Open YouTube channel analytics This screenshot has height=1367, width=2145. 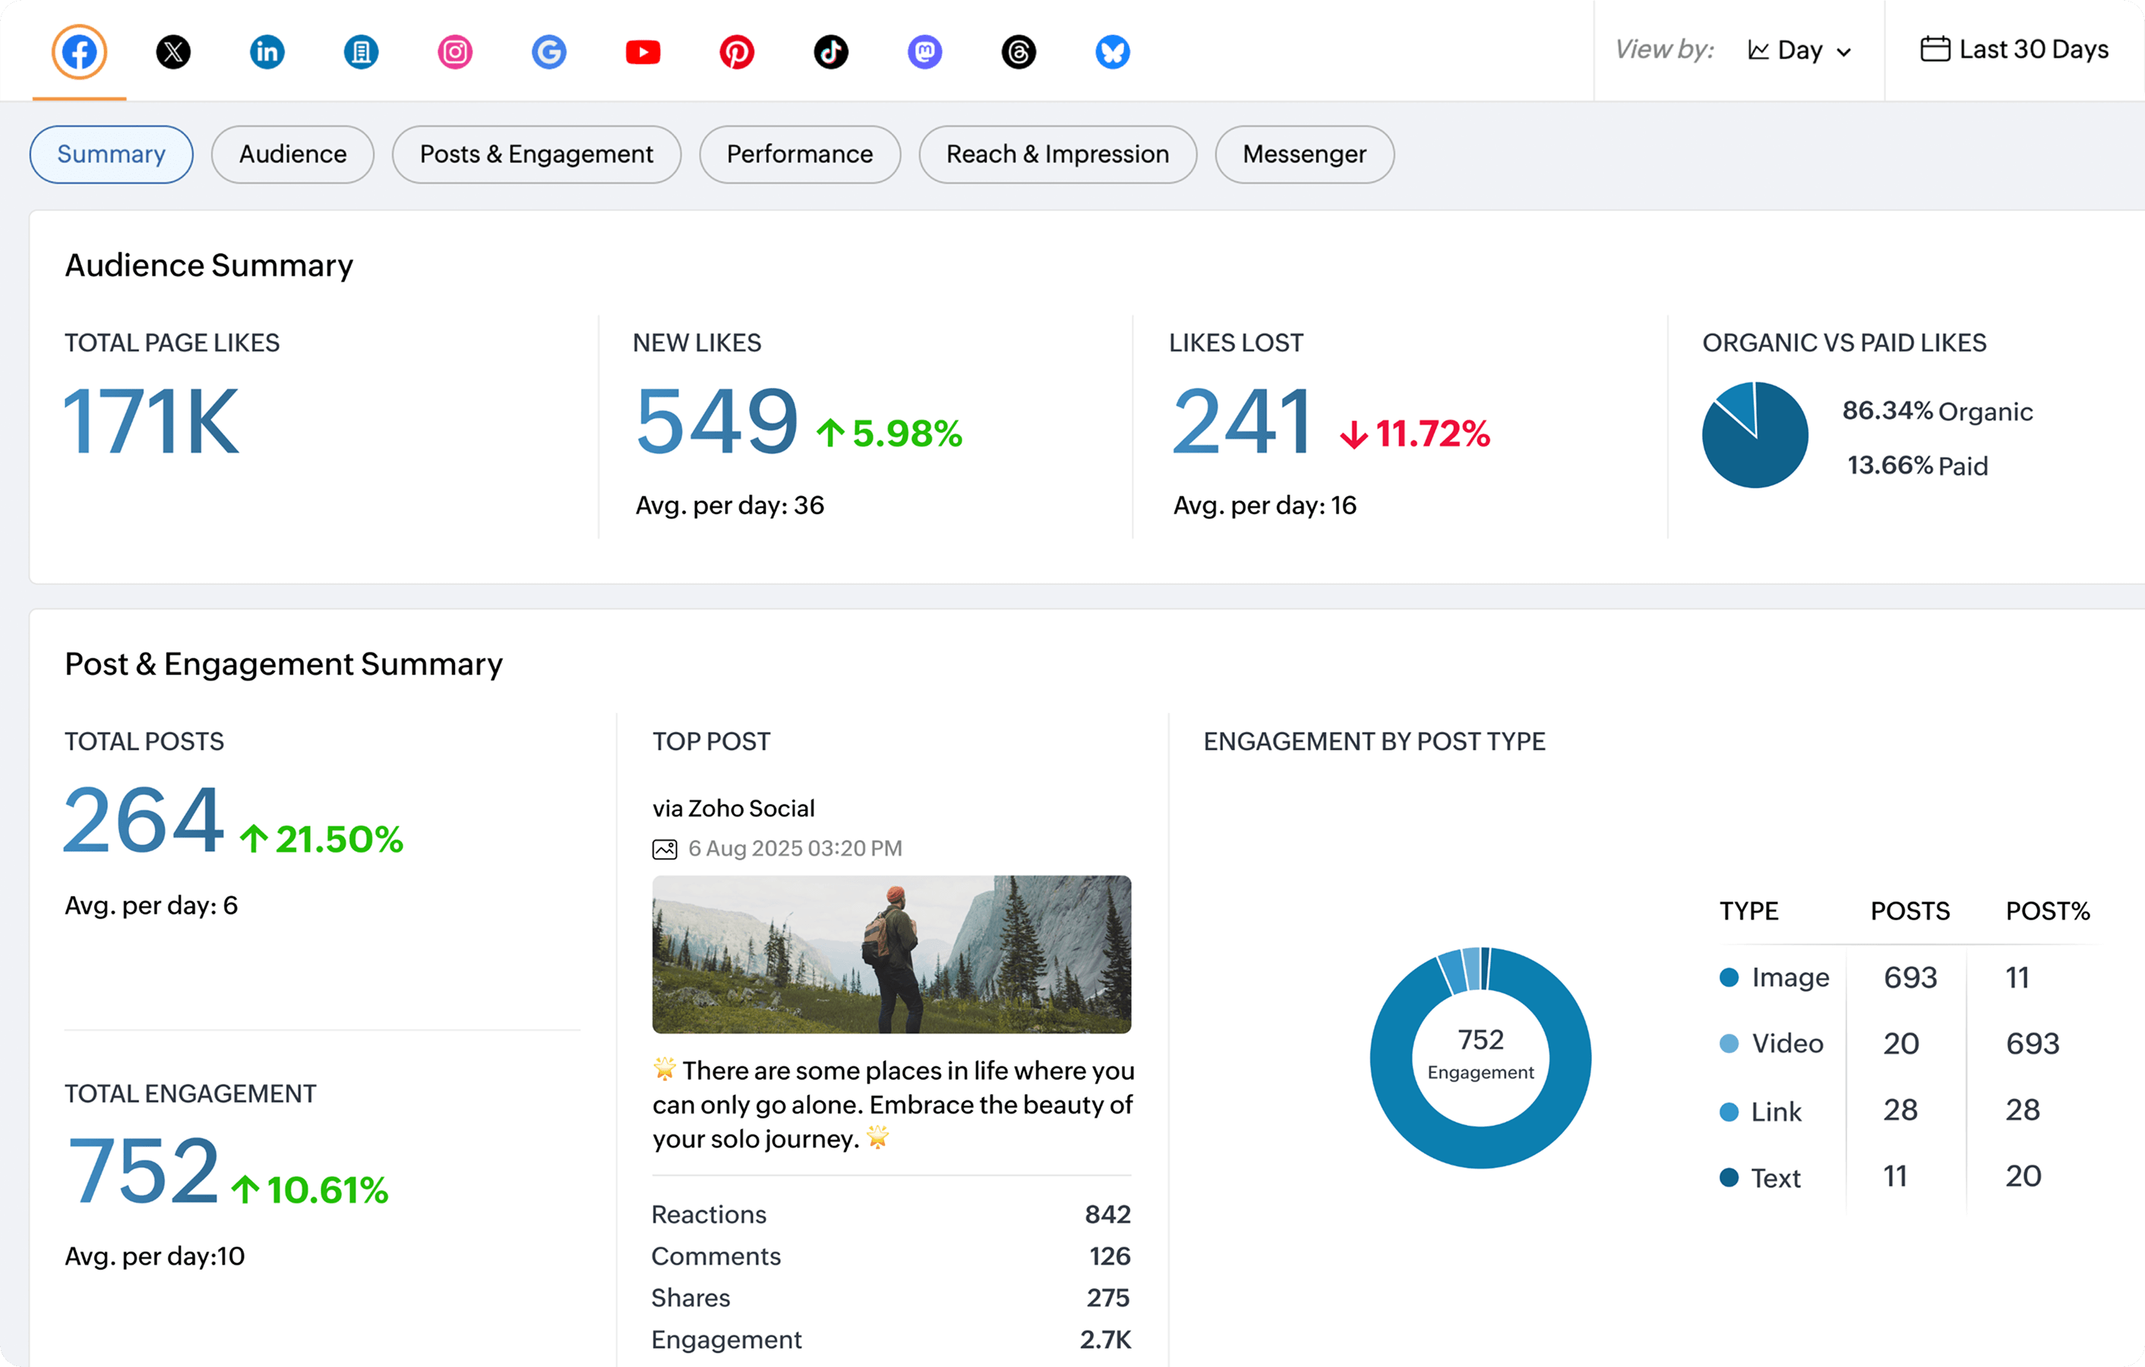pos(643,51)
